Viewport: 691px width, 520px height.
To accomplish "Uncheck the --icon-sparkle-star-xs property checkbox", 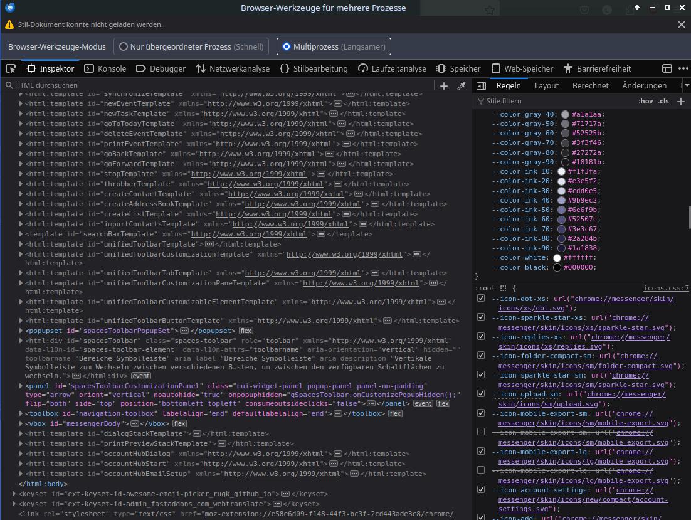I will coord(481,317).
